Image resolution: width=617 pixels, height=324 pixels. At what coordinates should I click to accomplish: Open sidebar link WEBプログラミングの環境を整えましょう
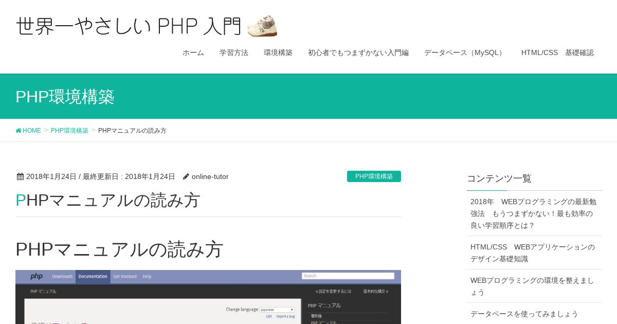point(534,286)
